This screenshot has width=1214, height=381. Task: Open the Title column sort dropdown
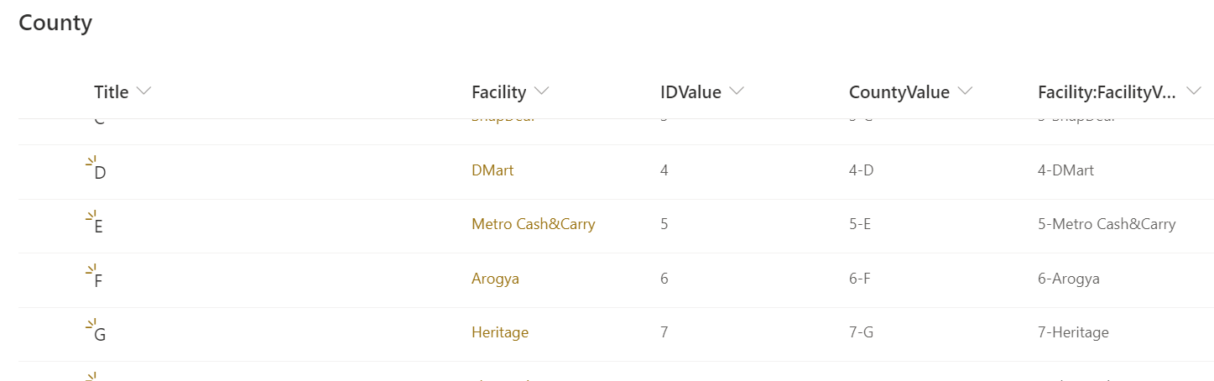(x=143, y=91)
